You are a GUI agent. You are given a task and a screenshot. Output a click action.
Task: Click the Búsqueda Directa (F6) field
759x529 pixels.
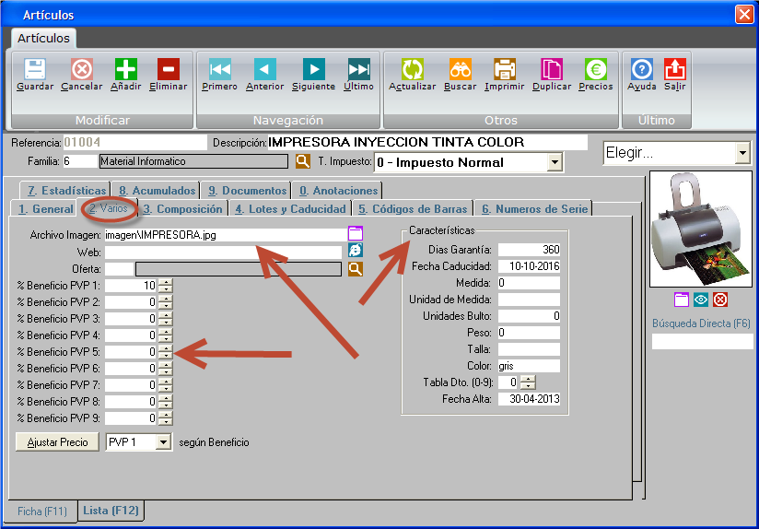click(x=703, y=341)
